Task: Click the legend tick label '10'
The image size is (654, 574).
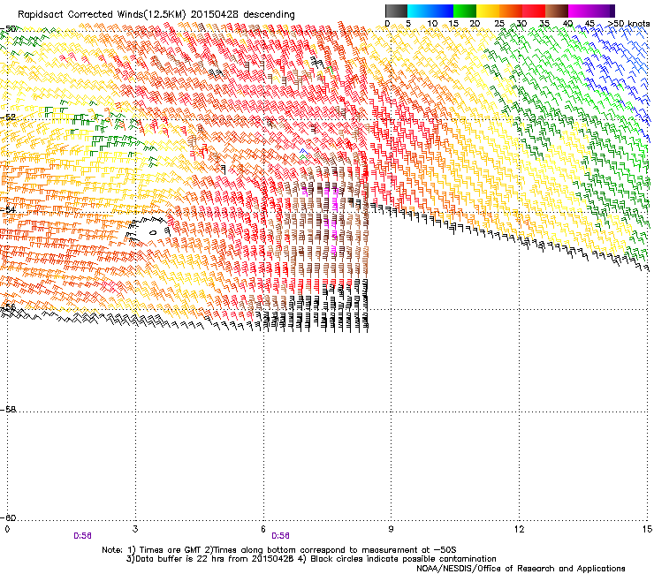Action: [x=432, y=24]
